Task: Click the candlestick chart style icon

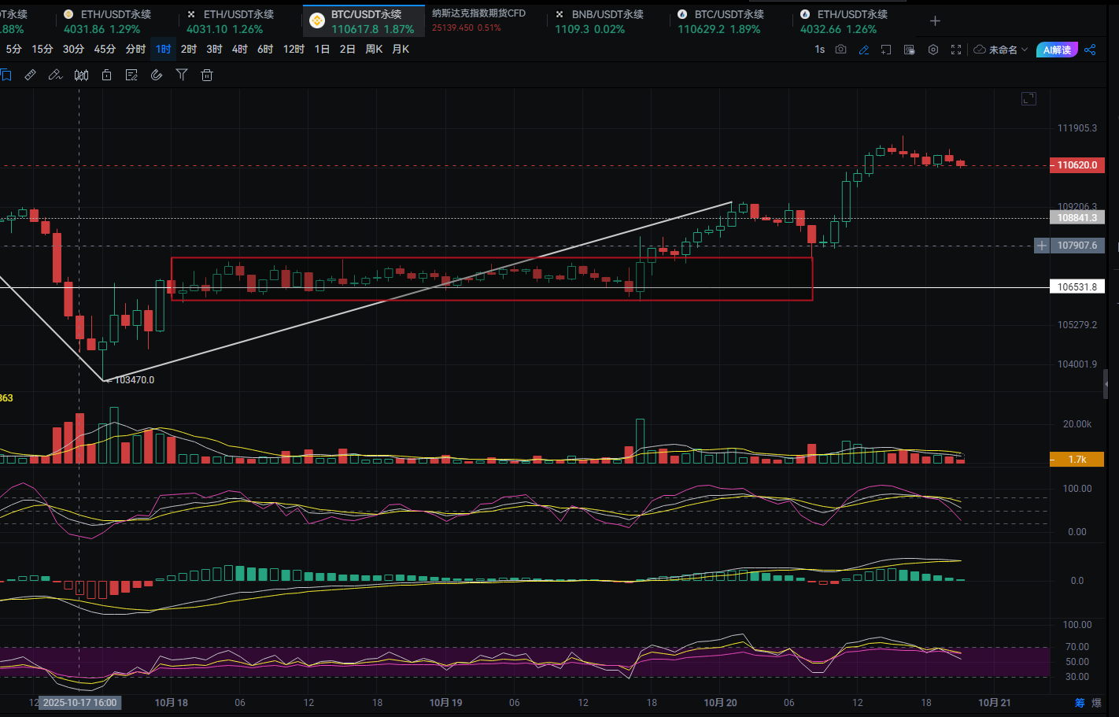Action: 81,75
